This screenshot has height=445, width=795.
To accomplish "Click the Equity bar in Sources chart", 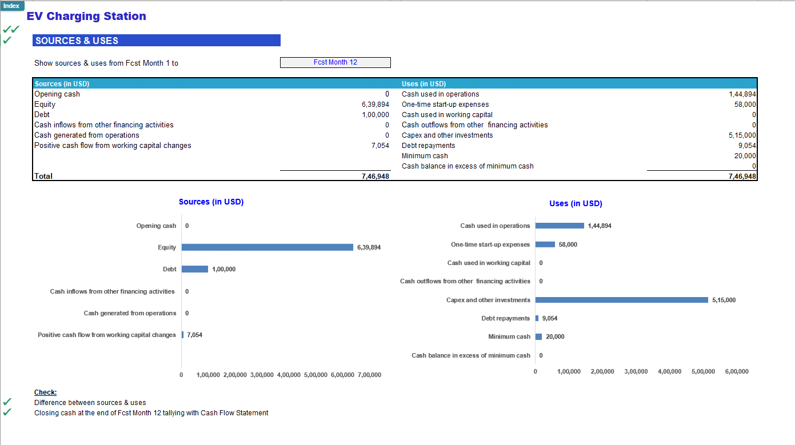I will 267,247.
